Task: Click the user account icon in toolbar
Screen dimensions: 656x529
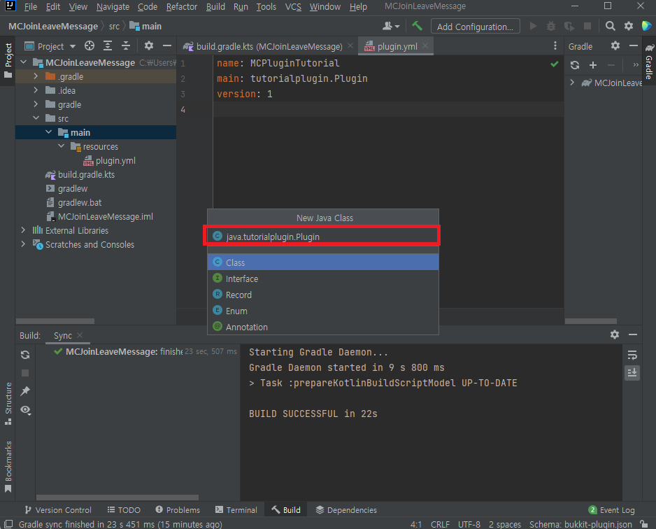Action: click(x=391, y=27)
